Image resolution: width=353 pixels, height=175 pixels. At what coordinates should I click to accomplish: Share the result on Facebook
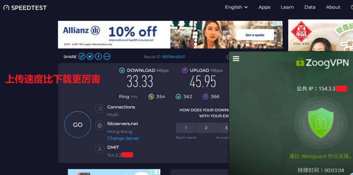[99, 57]
